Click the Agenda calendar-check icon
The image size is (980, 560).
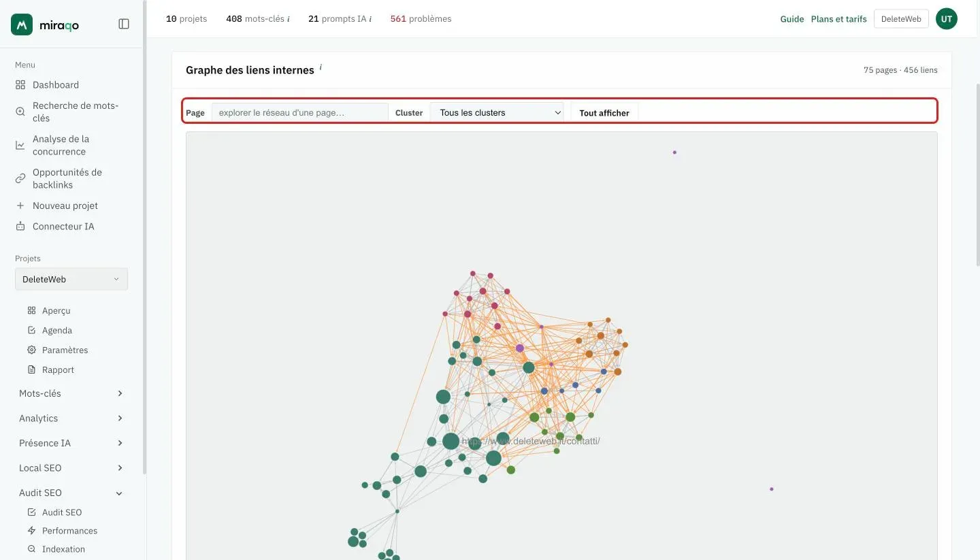coord(31,330)
